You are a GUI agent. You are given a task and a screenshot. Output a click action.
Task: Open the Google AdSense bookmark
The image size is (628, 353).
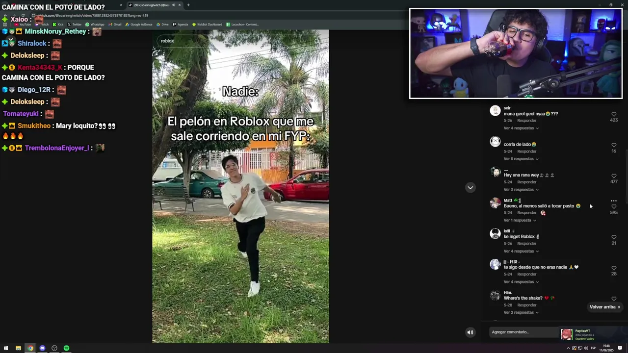pyautogui.click(x=139, y=25)
